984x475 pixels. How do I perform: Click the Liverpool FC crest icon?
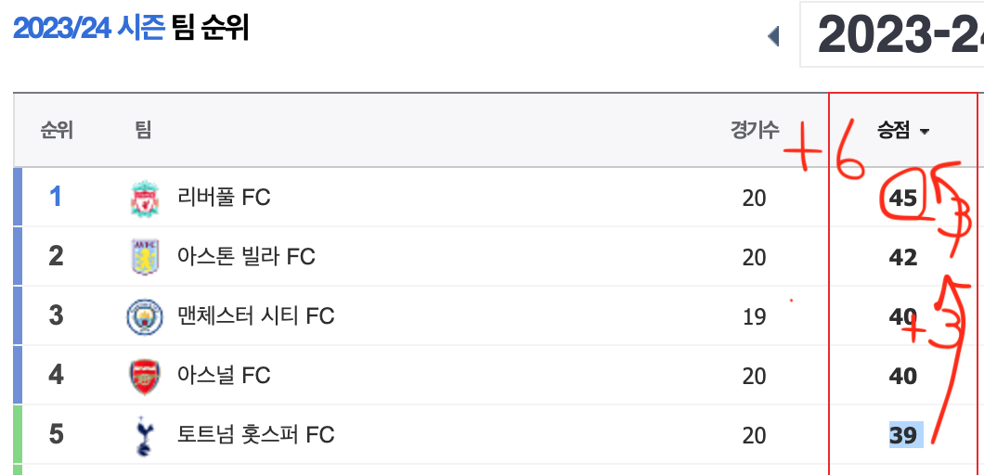pos(145,199)
